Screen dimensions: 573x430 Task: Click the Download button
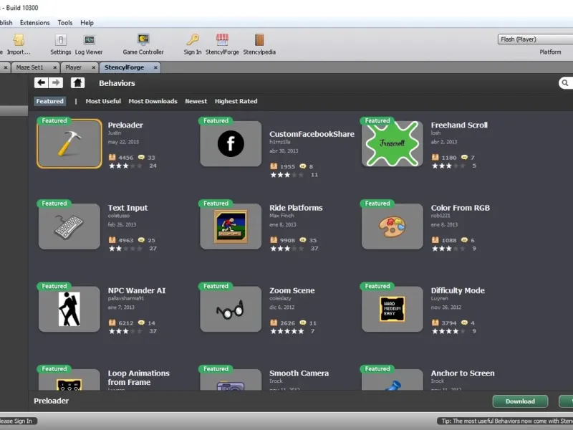click(520, 401)
